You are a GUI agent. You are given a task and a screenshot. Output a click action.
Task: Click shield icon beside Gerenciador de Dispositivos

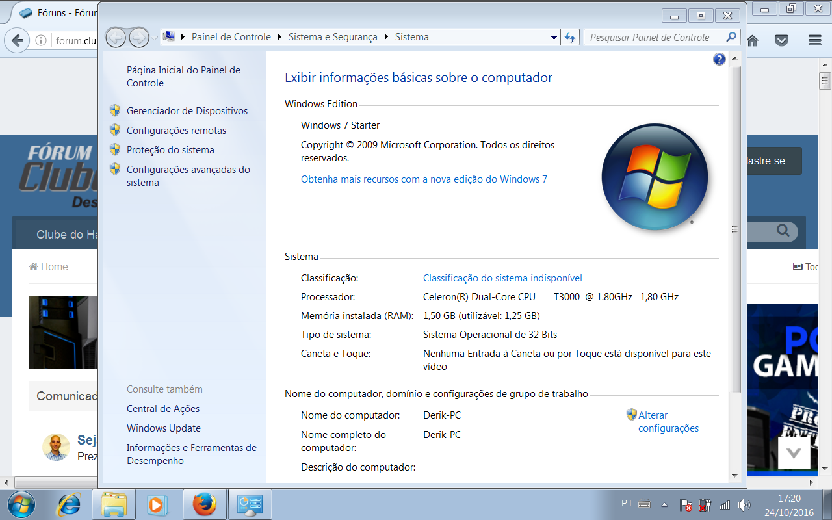[x=115, y=110]
